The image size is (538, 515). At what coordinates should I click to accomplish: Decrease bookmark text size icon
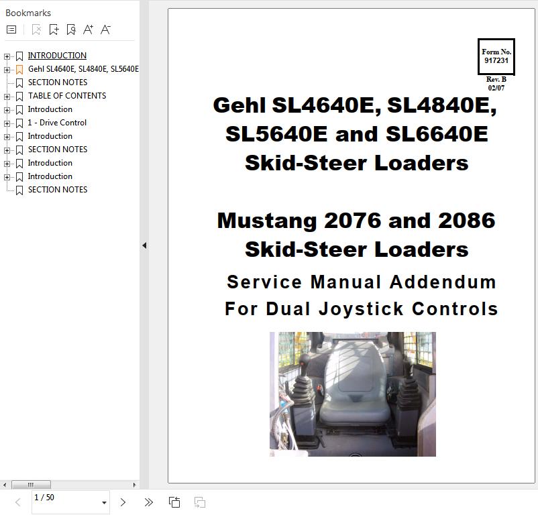pyautogui.click(x=105, y=30)
